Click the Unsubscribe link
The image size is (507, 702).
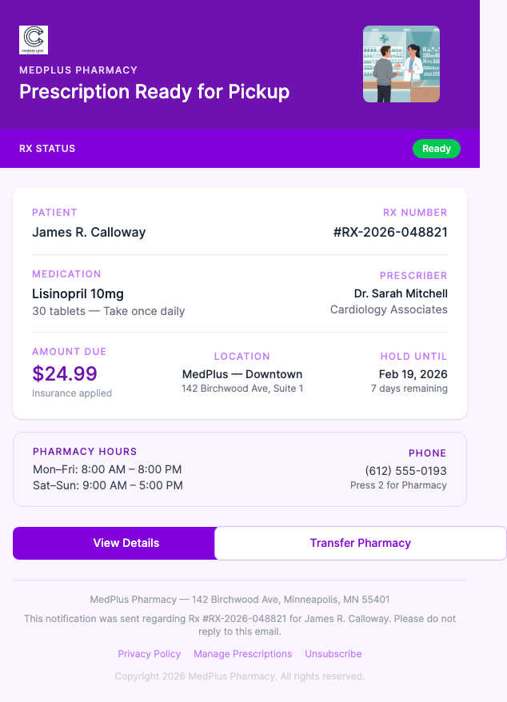tap(333, 653)
